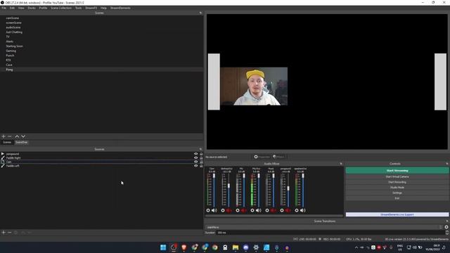Open the Scene Collection menu
The image size is (450, 253).
[61, 8]
